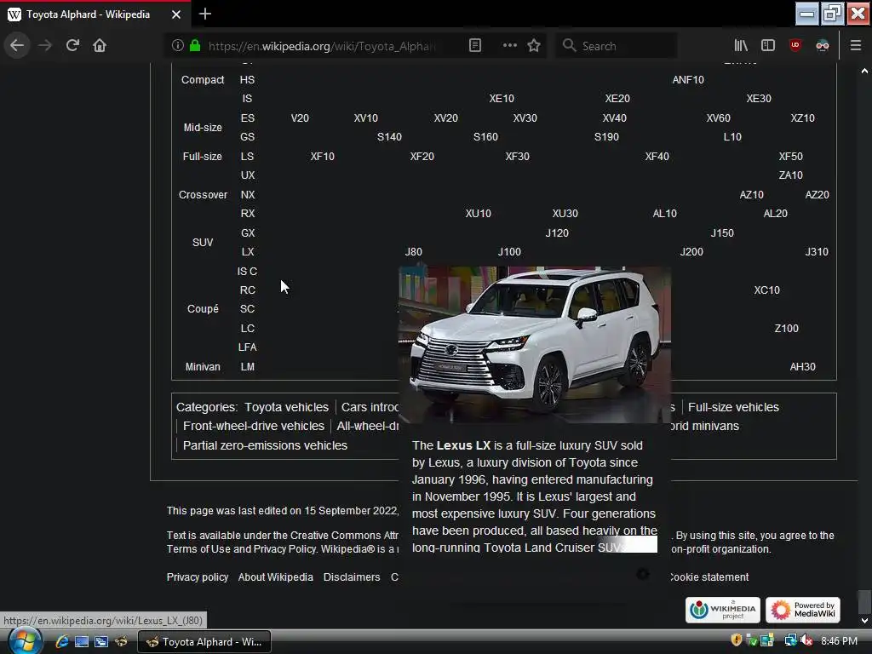
Task: Open the muted volume tray icon
Action: pos(807,640)
